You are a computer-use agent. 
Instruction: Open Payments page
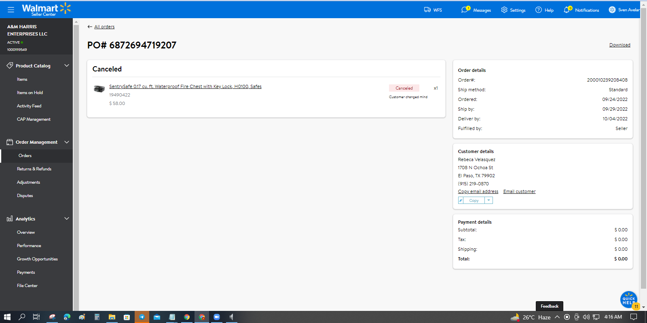(x=26, y=273)
